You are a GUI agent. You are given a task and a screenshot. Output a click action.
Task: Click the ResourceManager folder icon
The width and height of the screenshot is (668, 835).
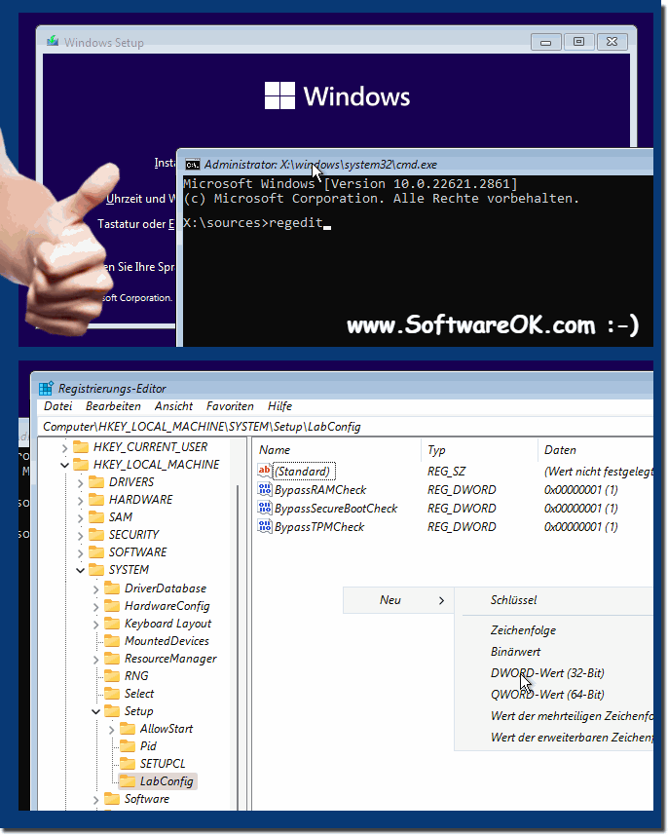coord(112,659)
